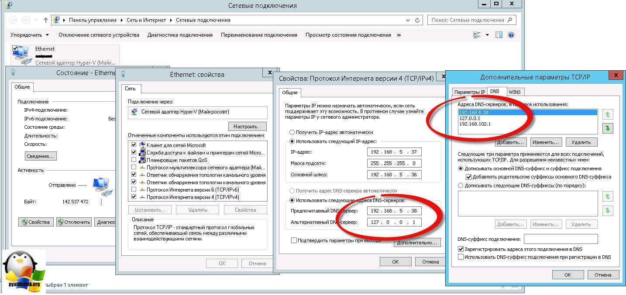
Task: Click the preview pane layout icon
Action: point(499,35)
